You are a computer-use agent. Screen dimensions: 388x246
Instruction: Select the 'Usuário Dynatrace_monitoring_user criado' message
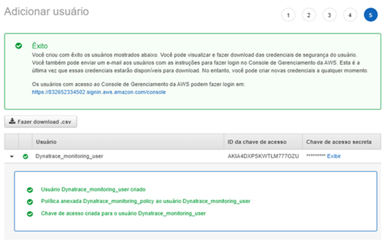[93, 189]
